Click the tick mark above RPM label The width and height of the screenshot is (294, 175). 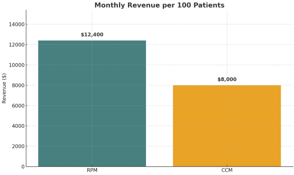[92, 167]
